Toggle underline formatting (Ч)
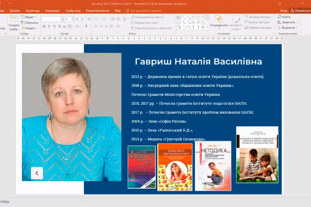This screenshot has height=207, width=311. (55, 26)
